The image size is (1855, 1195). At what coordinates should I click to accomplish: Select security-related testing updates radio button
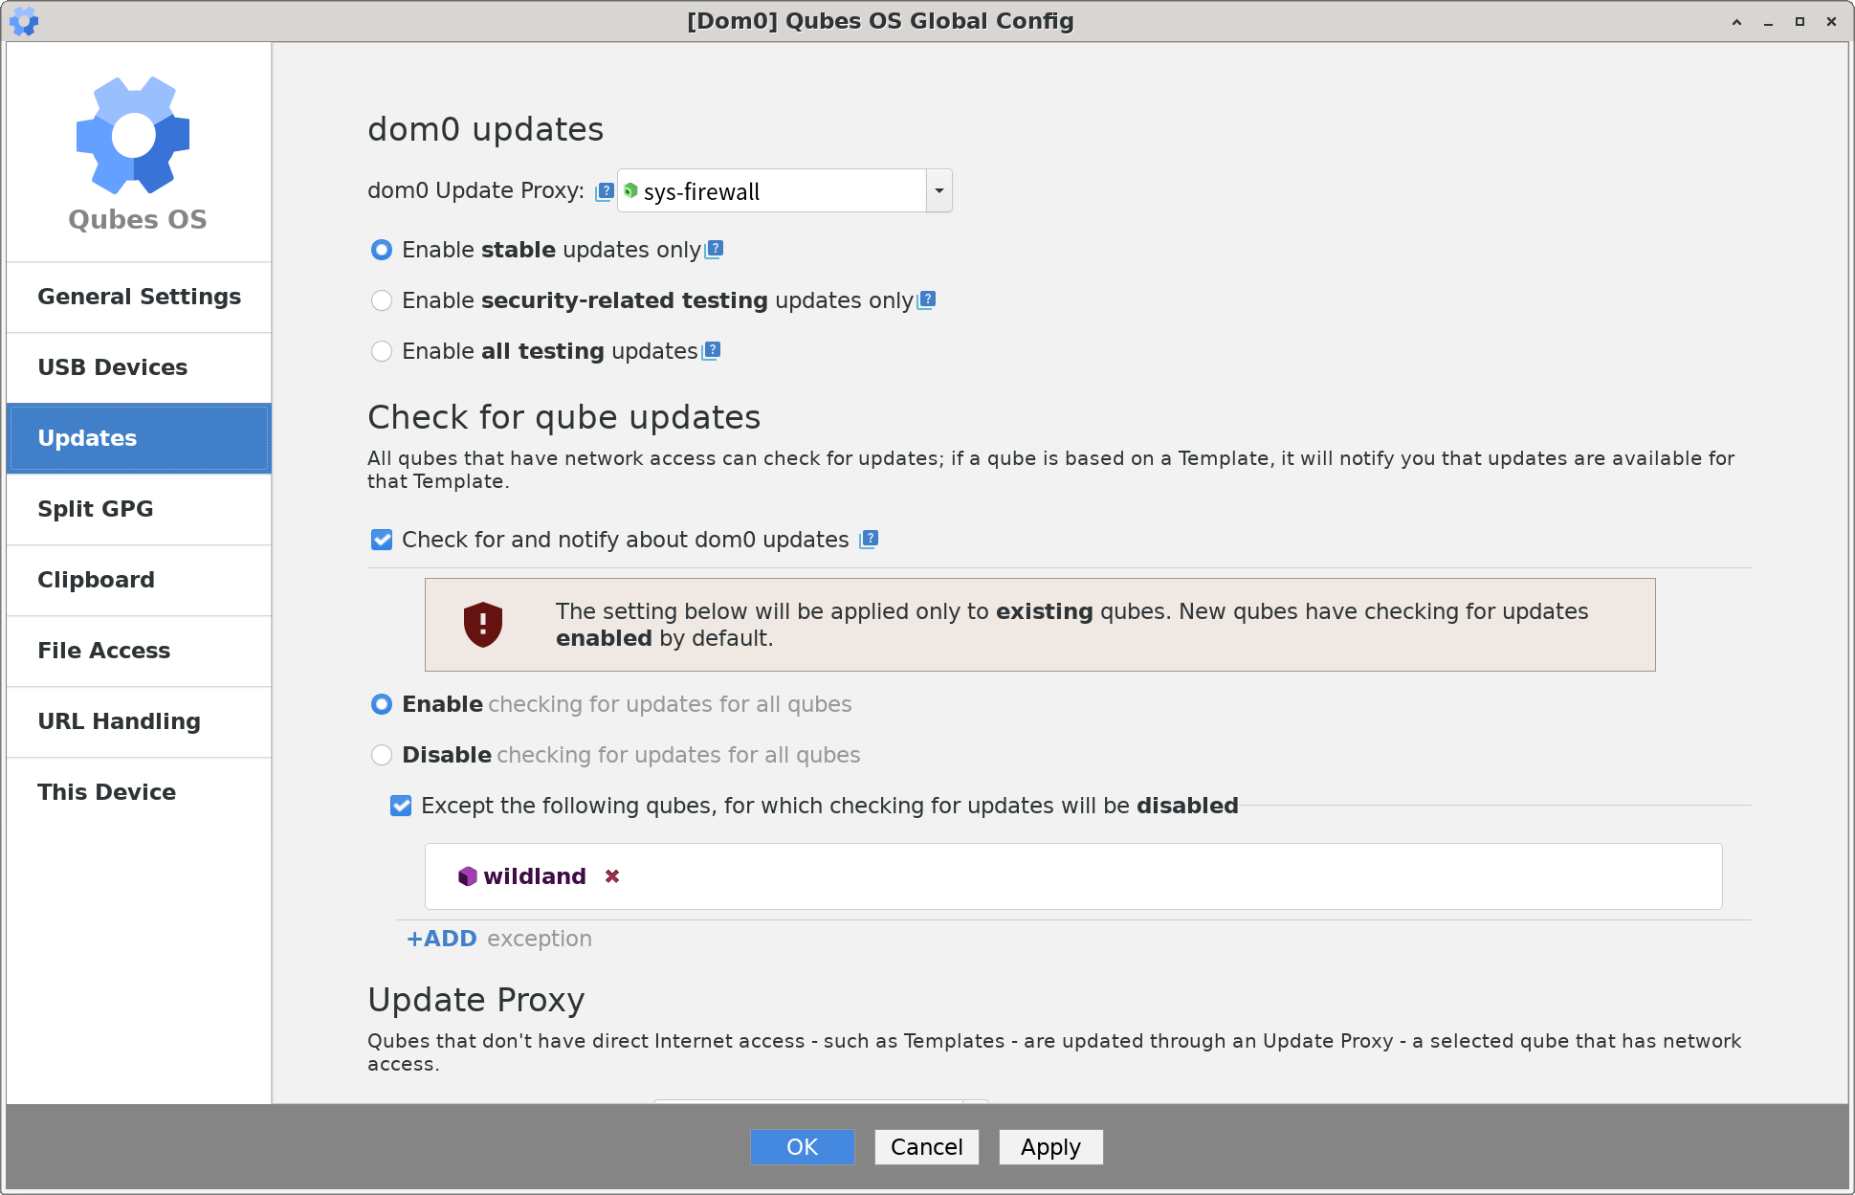tap(382, 300)
